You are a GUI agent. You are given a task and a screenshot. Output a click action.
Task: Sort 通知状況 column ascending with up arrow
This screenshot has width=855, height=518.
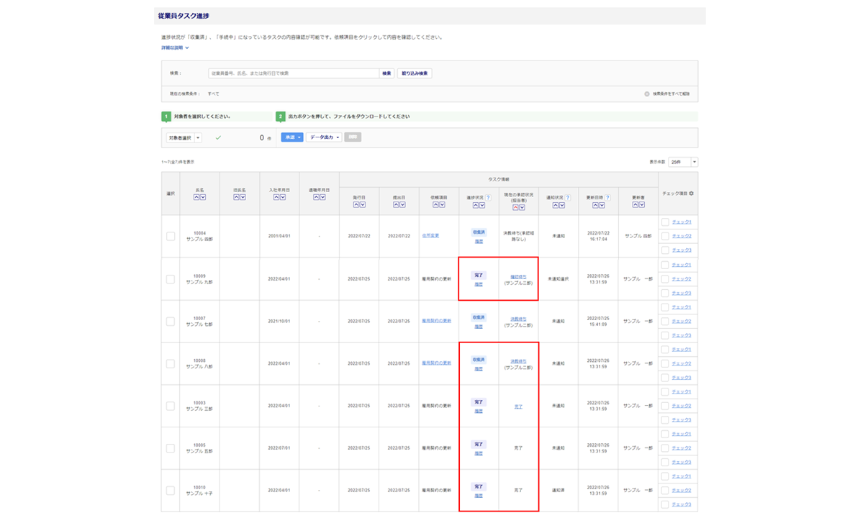[555, 206]
